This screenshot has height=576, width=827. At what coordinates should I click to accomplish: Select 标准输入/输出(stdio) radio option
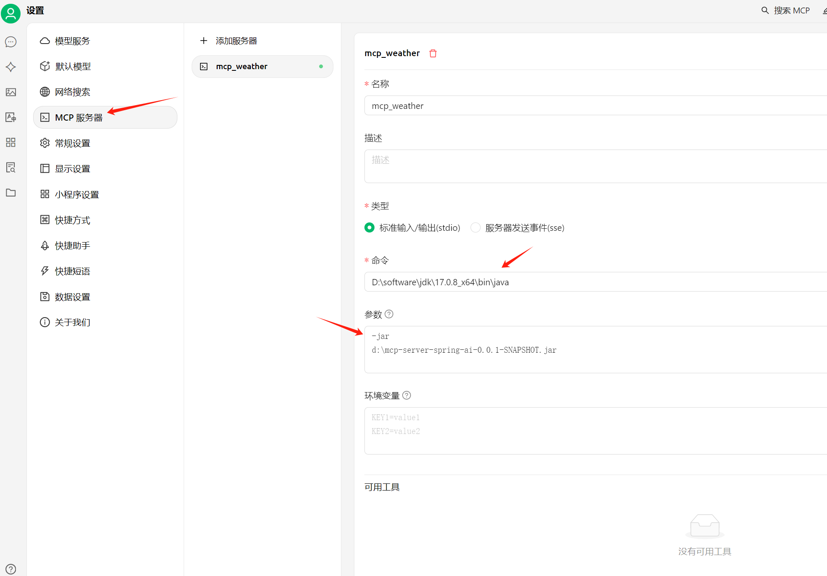tap(369, 227)
